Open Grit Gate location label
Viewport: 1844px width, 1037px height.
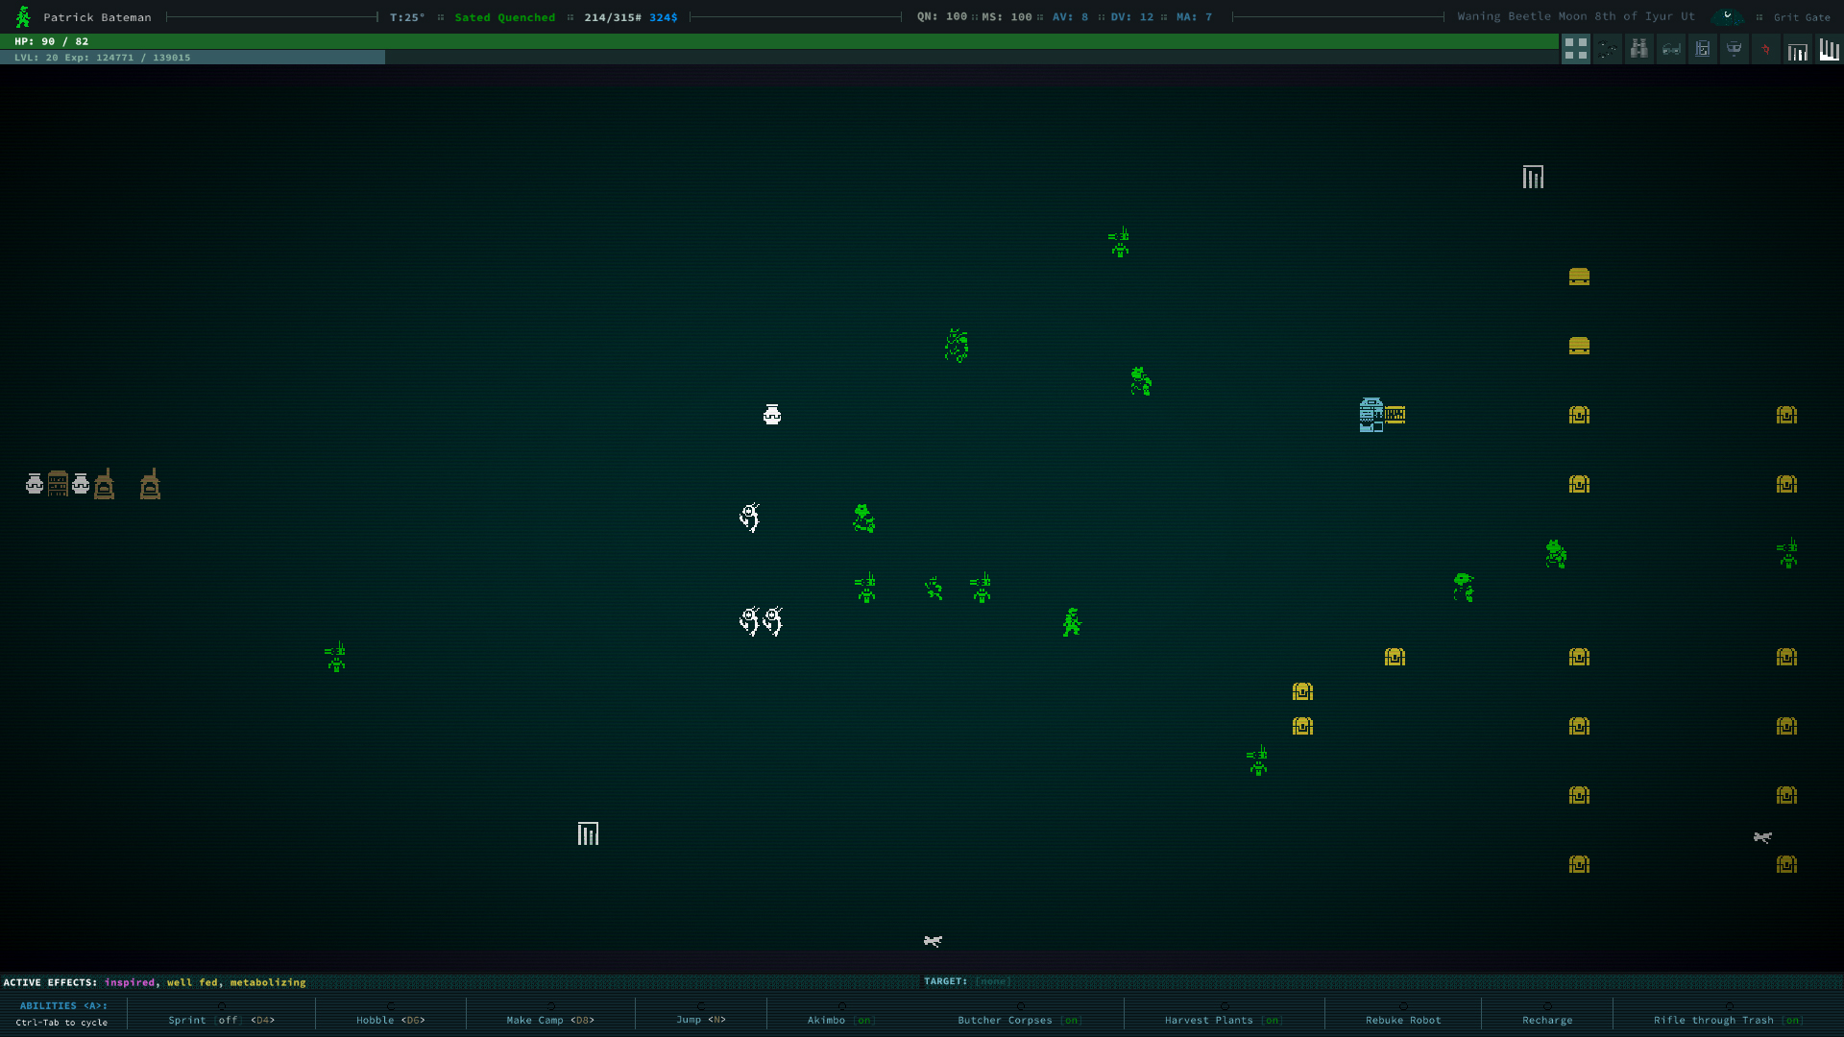coord(1802,17)
